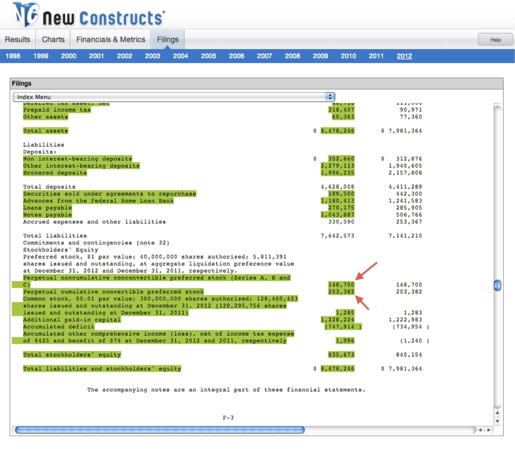This screenshot has width=515, height=449.
Task: Click horizontal scrollbar right arrow
Action: tap(489, 430)
